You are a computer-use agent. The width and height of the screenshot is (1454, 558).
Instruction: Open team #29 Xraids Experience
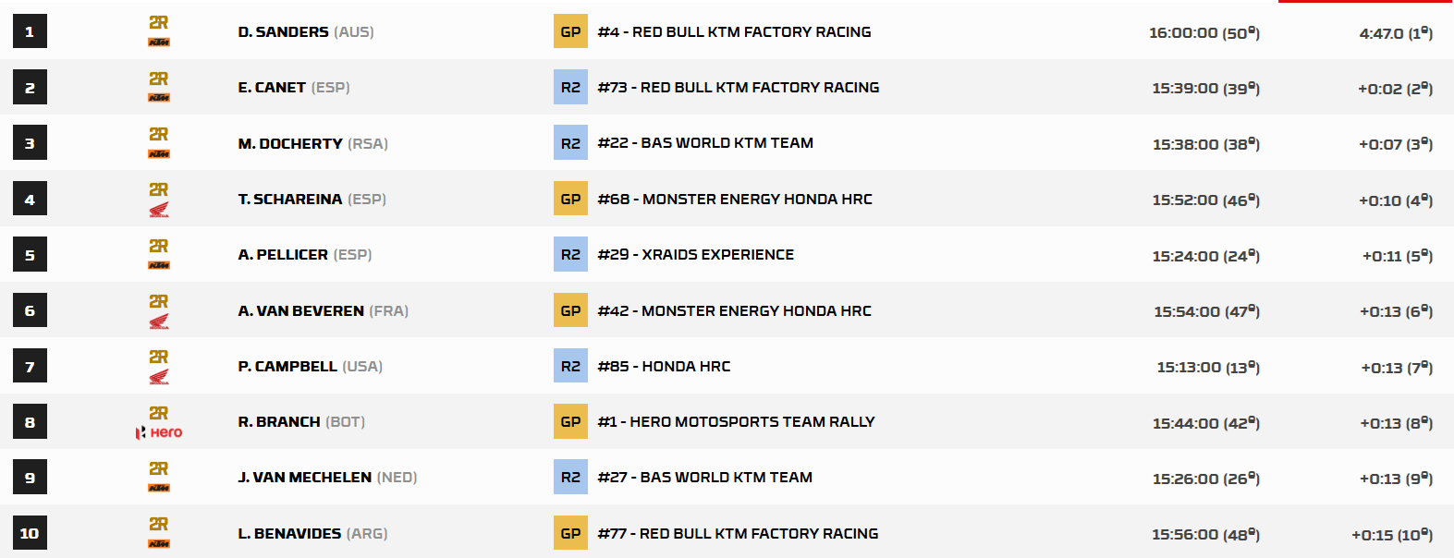coord(695,254)
